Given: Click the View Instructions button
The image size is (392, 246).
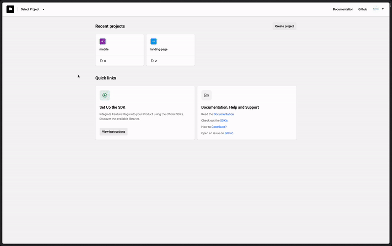Looking at the screenshot, I should click(114, 132).
